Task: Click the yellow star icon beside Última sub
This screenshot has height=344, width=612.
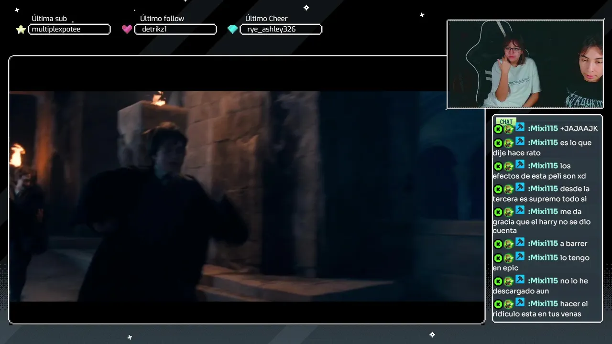Action: (21, 30)
